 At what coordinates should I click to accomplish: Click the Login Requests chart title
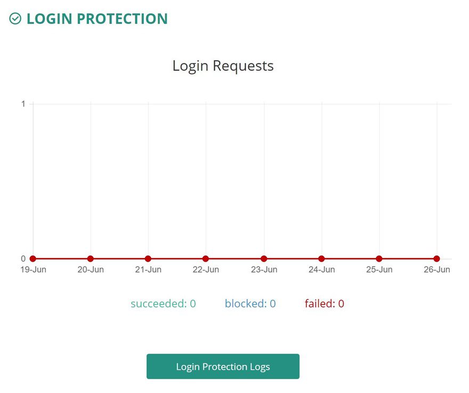tap(222, 65)
